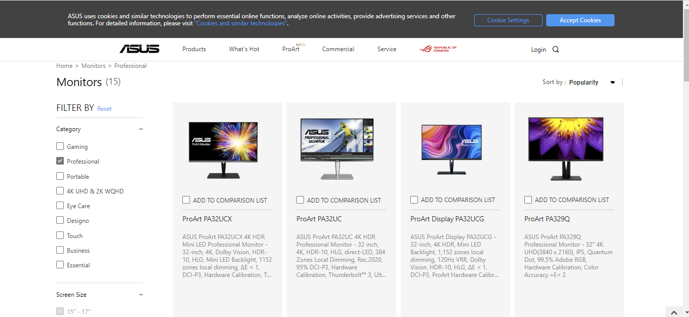Enable the Eye Care filter checkbox

[x=60, y=206]
